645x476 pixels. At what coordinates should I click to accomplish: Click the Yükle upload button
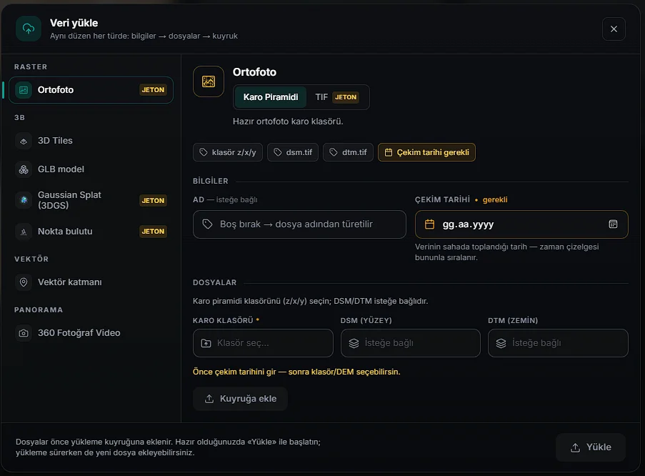point(591,447)
